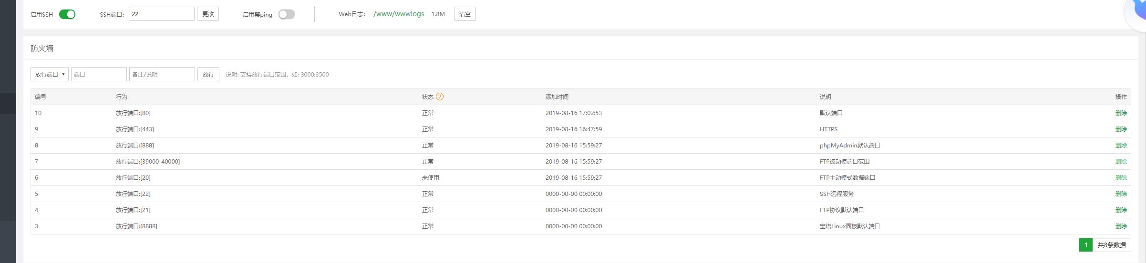Click page 1 pagination button
This screenshot has height=263, width=1146.
[1085, 245]
